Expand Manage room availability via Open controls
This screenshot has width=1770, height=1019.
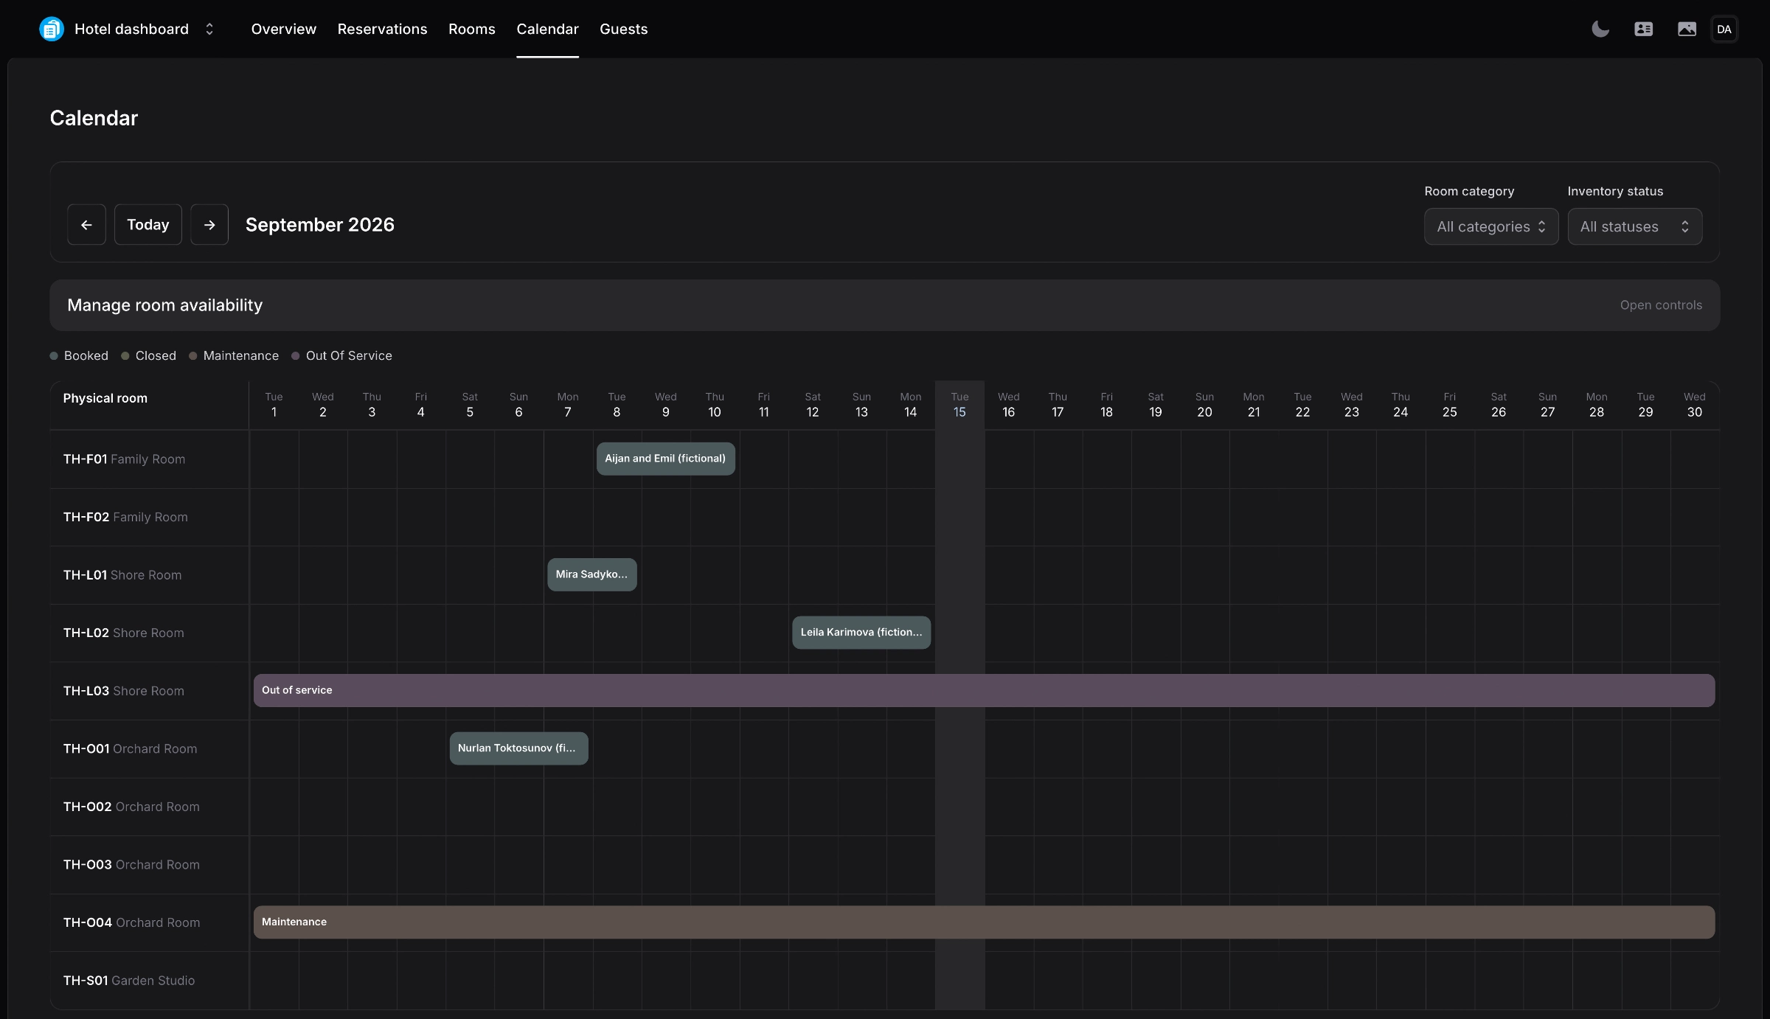pyautogui.click(x=1661, y=305)
